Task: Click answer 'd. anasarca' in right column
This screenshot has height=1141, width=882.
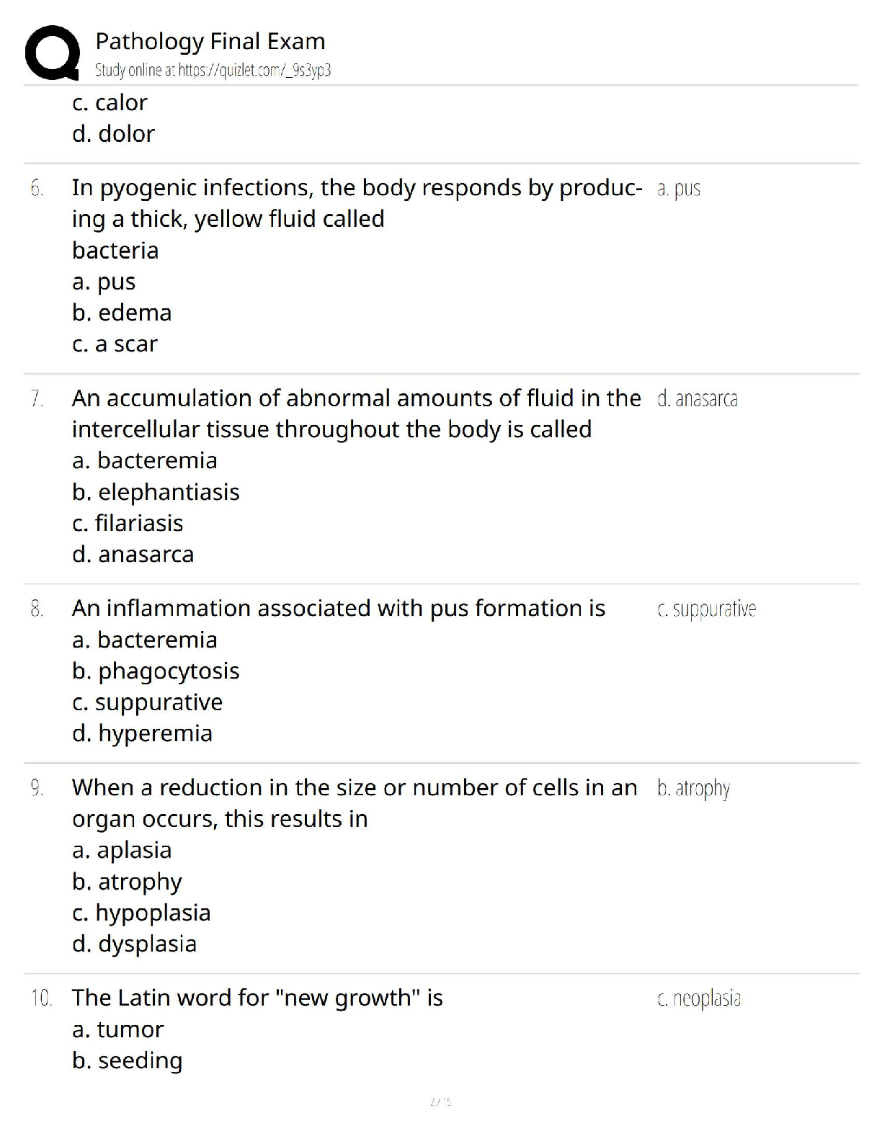Action: coord(697,398)
